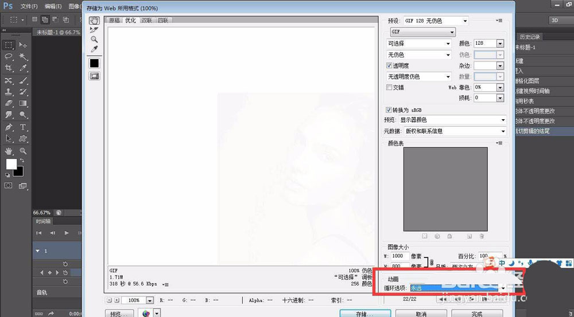574x317 pixels.
Task: Pick the Eyedropper tool in Save for Web dialog
Action: pos(95,49)
